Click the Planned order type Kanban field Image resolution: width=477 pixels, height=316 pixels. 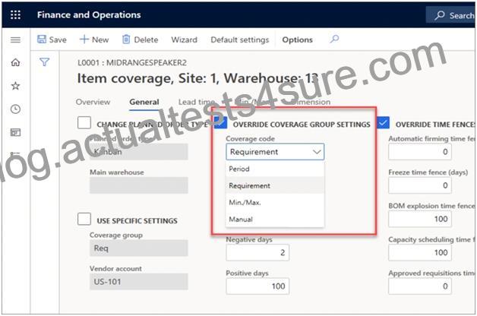pos(139,151)
